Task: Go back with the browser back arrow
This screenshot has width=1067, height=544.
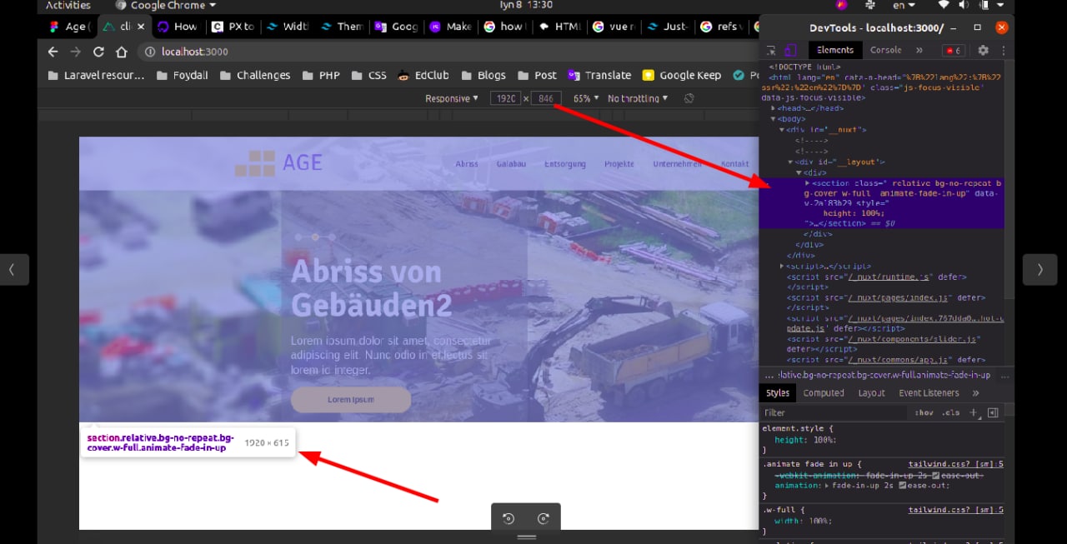Action: pos(53,52)
